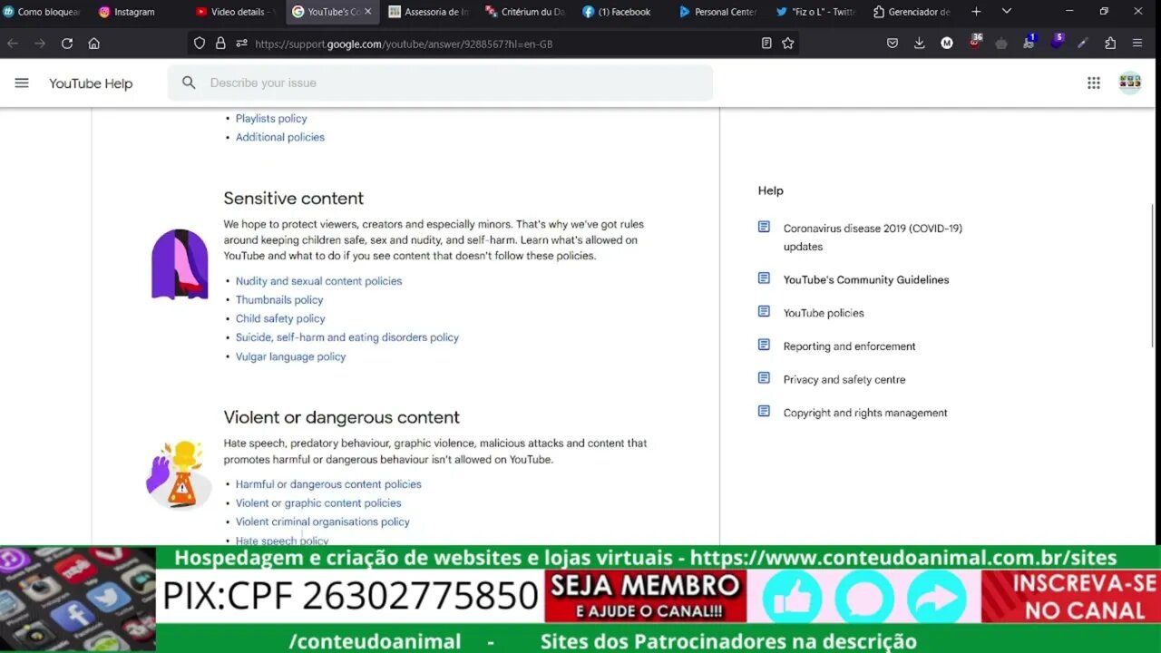Open the Additional policies link
This screenshot has width=1161, height=653.
[x=280, y=137]
